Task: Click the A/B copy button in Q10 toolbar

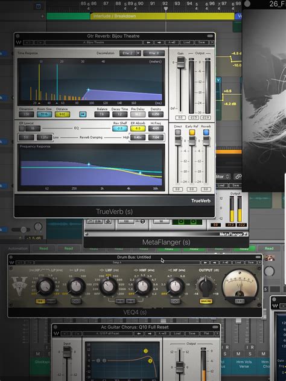Action: pyautogui.click(x=162, y=334)
